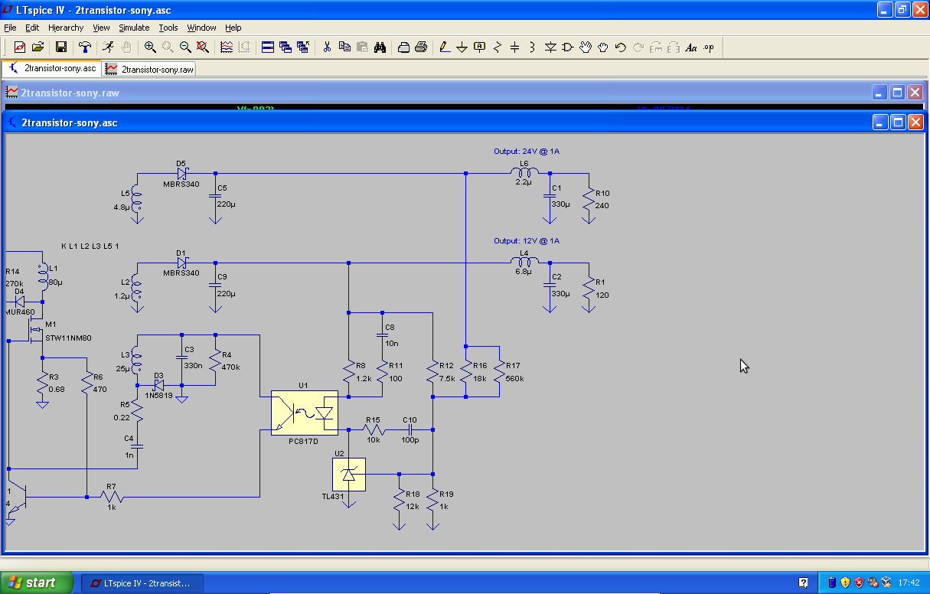
Task: Open the Simulate menu
Action: click(134, 28)
